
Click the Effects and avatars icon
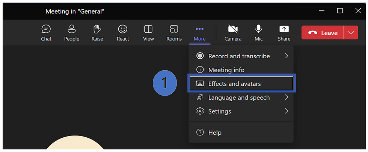[x=200, y=84]
